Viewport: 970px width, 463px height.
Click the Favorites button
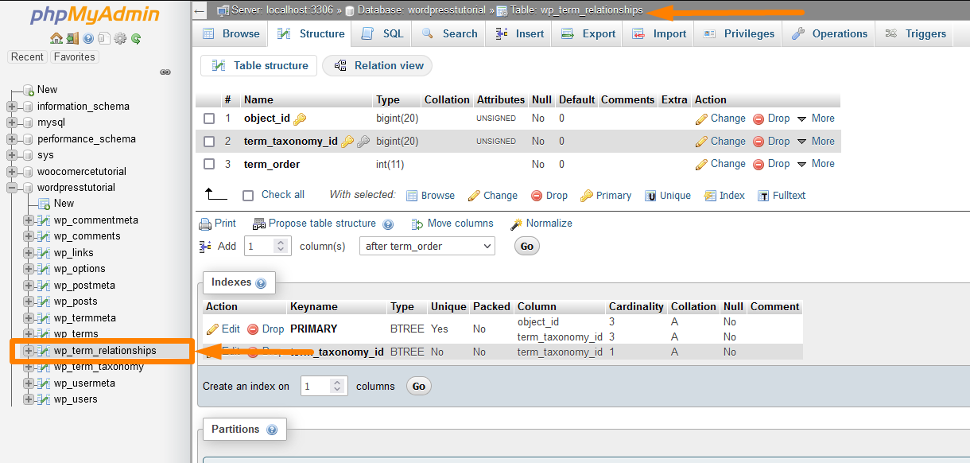click(75, 57)
